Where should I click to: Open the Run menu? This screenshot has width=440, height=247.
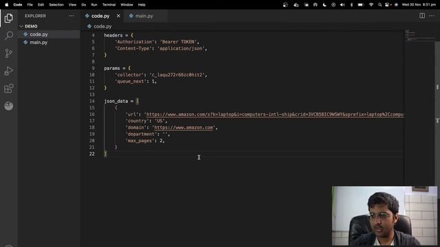94,5
